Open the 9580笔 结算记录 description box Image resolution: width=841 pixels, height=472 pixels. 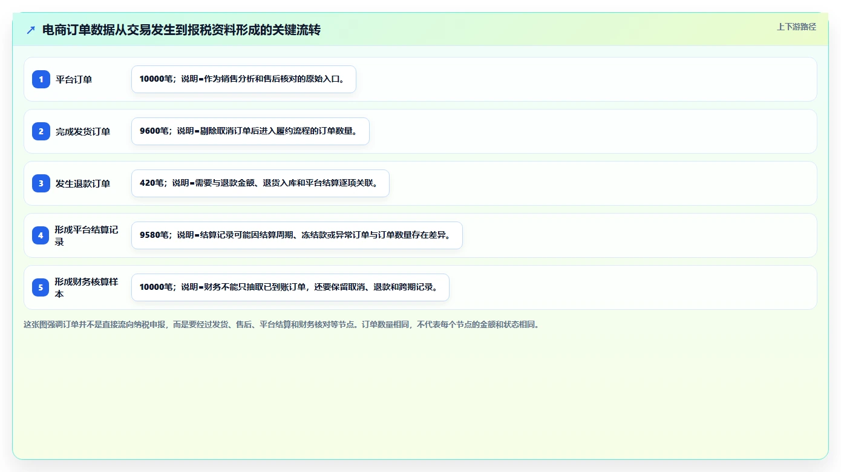297,235
